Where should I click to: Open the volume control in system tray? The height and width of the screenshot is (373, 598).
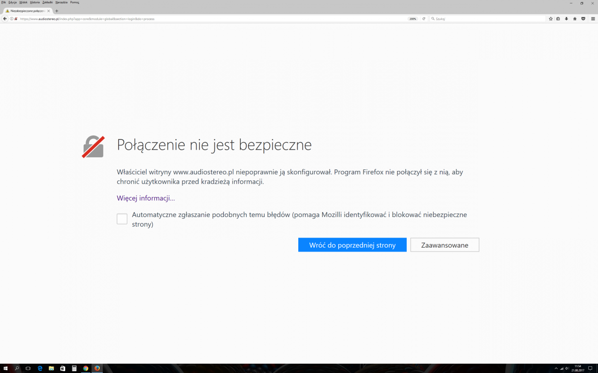coord(567,368)
